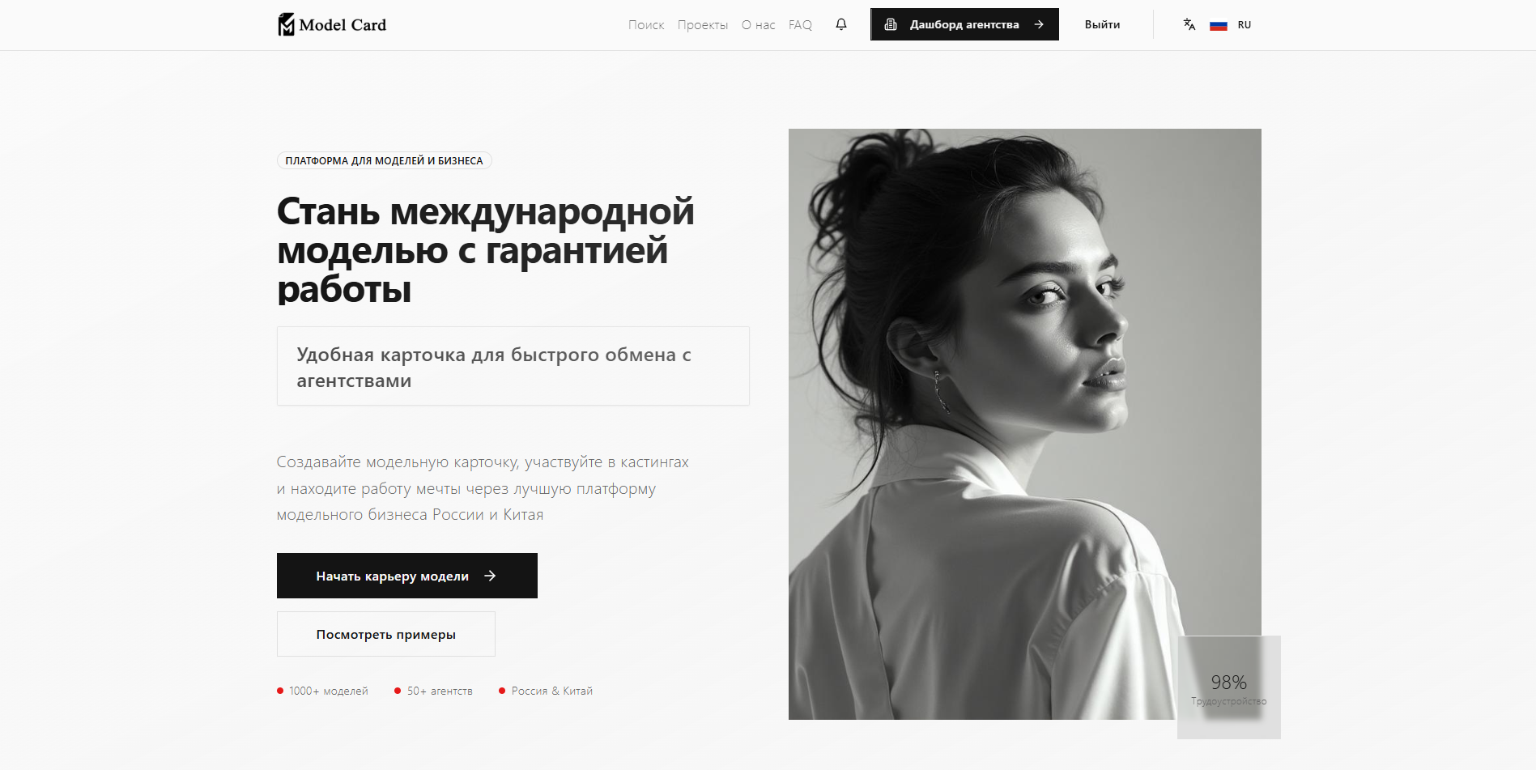This screenshot has width=1536, height=770.
Task: Click arrow icon in Начать карьеру модели
Action: [490, 576]
